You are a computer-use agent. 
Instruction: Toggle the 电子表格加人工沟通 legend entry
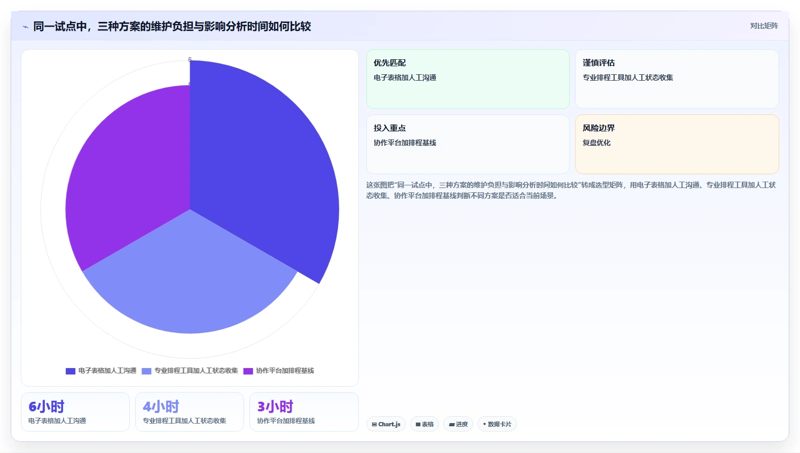click(101, 371)
